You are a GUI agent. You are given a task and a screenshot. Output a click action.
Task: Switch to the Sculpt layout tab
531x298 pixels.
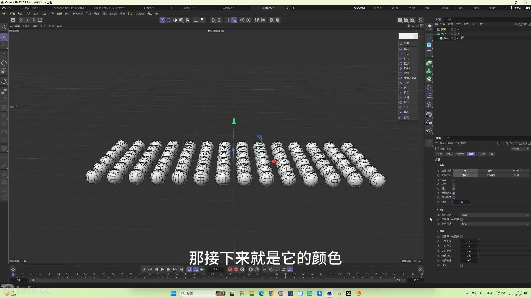pos(394,8)
